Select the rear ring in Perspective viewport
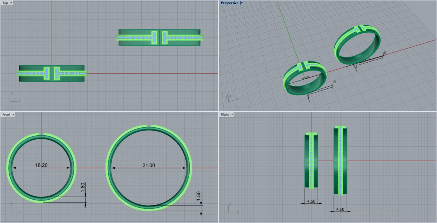437x223 pixels. coord(358,45)
